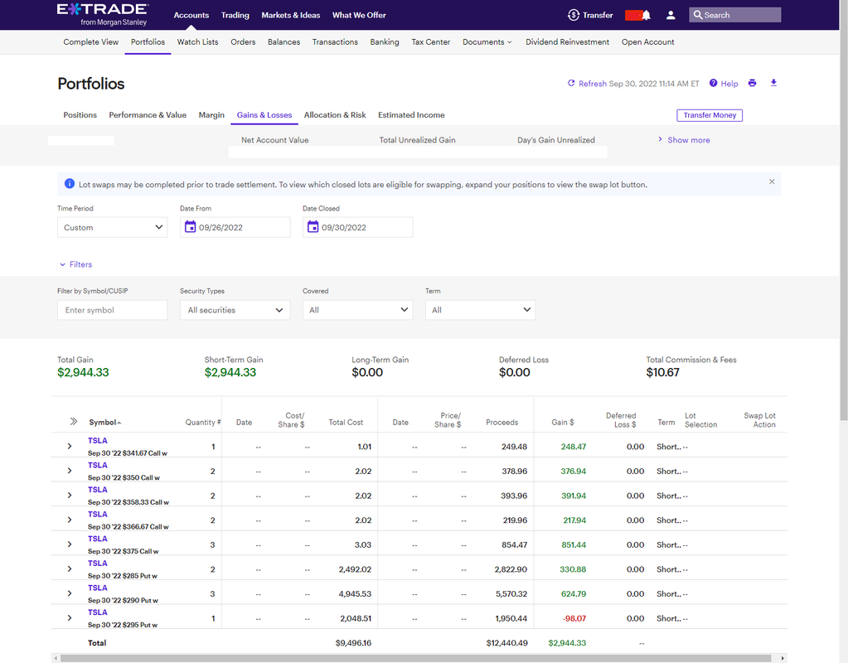Click the info icon in the banner
Image resolution: width=848 pixels, height=663 pixels.
point(70,184)
